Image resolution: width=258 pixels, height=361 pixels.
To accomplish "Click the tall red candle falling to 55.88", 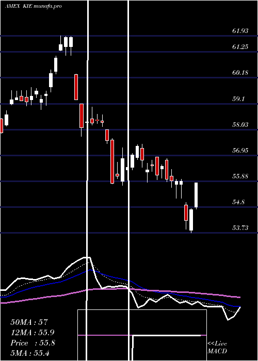I will click(112, 161).
